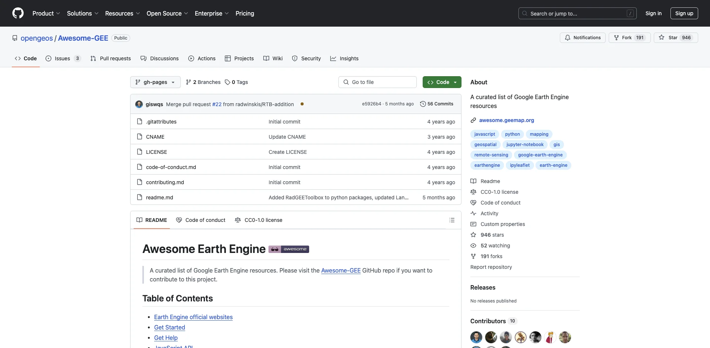The image size is (710, 348).
Task: Click the opengeos owner link
Action: 37,38
